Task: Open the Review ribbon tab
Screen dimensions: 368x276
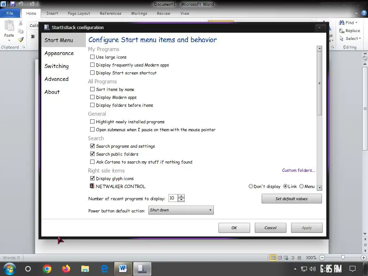Action: point(164,13)
